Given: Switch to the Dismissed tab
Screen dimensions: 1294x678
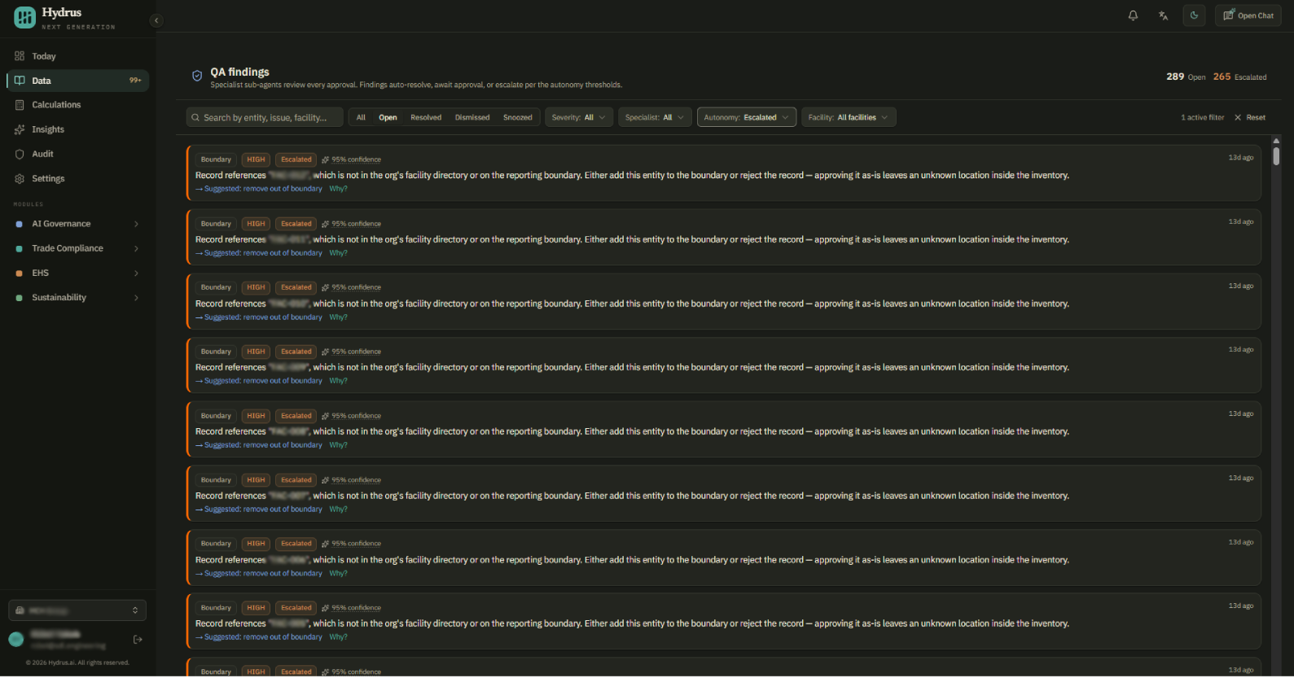Looking at the screenshot, I should click(472, 117).
